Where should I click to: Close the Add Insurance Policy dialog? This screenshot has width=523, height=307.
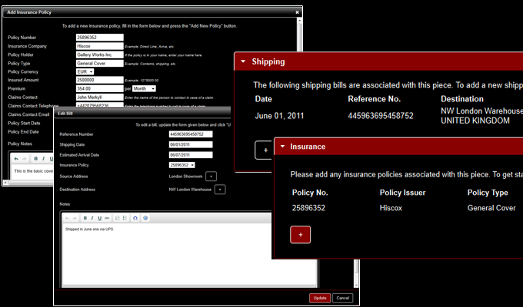[x=297, y=12]
